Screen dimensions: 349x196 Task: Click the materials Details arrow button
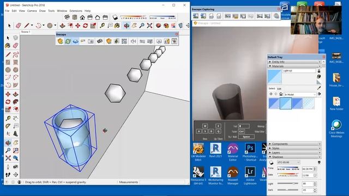[320, 94]
